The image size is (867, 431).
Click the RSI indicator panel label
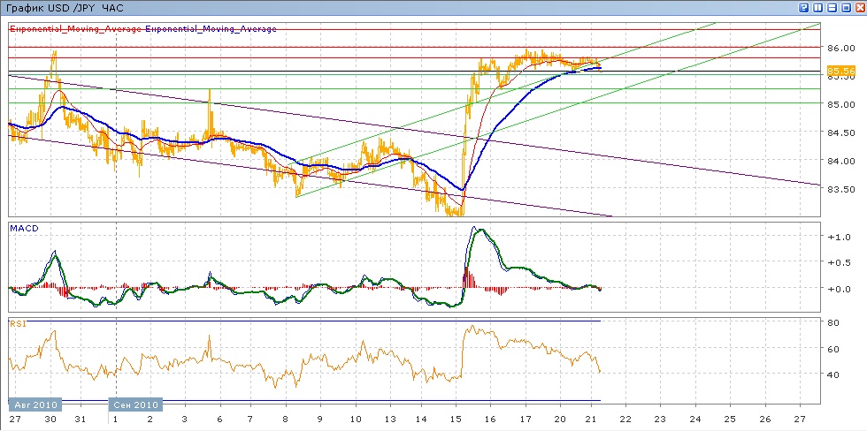click(17, 324)
